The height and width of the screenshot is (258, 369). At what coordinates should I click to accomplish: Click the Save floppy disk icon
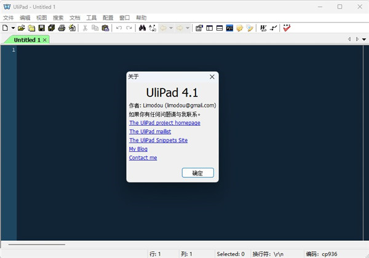point(41,28)
